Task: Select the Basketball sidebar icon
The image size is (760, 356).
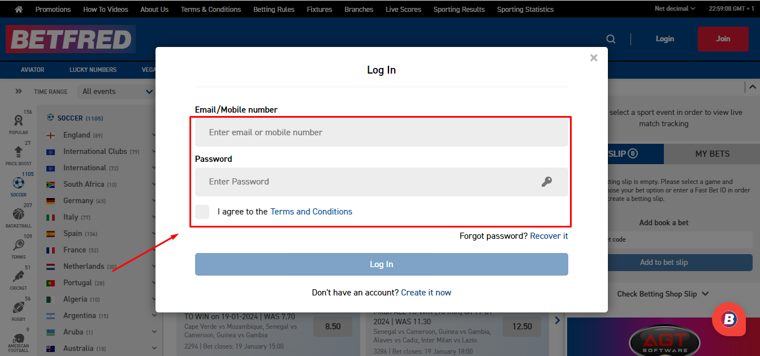Action: [x=18, y=215]
